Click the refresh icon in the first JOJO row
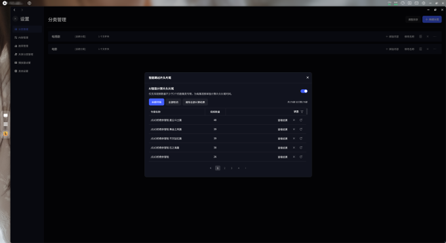Viewport: 446px width, 243px height. tap(301, 120)
